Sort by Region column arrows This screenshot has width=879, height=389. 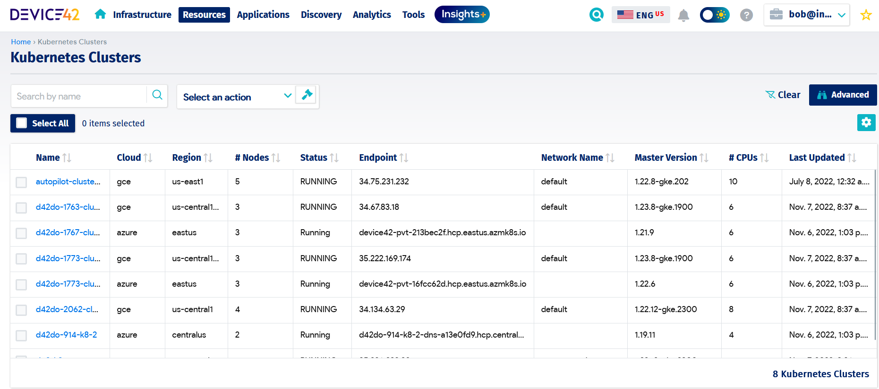(208, 157)
